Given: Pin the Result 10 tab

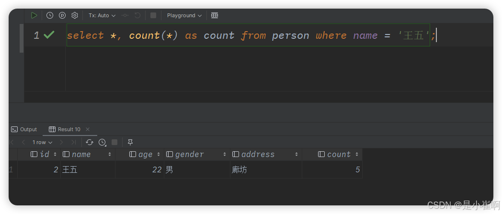Looking at the screenshot, I should (x=130, y=142).
